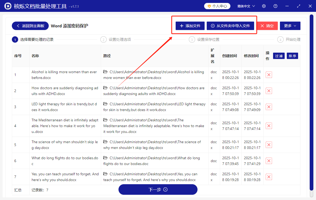Remove 'The science of why men' row via X
The height and width of the screenshot is (200, 316).
(x=269, y=144)
